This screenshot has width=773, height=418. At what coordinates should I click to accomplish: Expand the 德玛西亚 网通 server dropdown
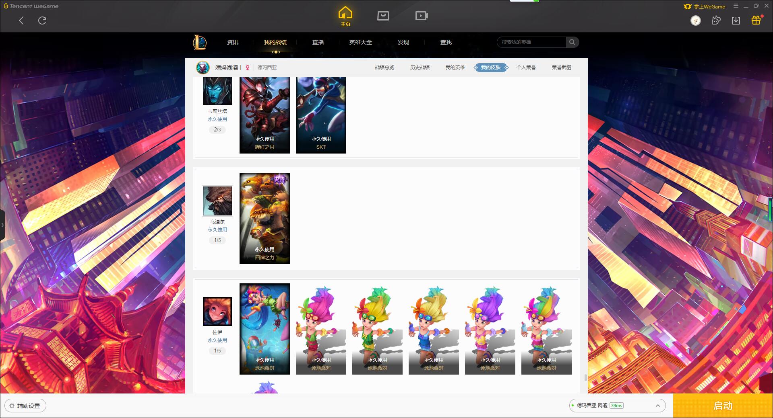coord(617,406)
